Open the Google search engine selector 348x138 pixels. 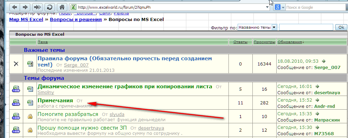(x=280, y=7)
